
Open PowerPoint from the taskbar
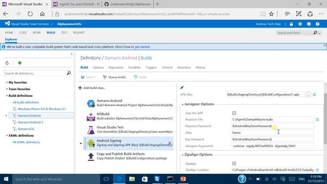[x=183, y=179]
